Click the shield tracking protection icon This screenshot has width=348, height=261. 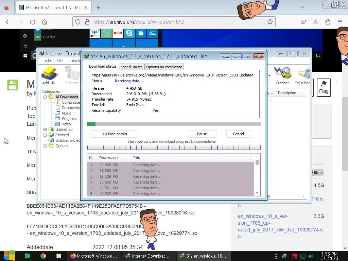[x=78, y=22]
